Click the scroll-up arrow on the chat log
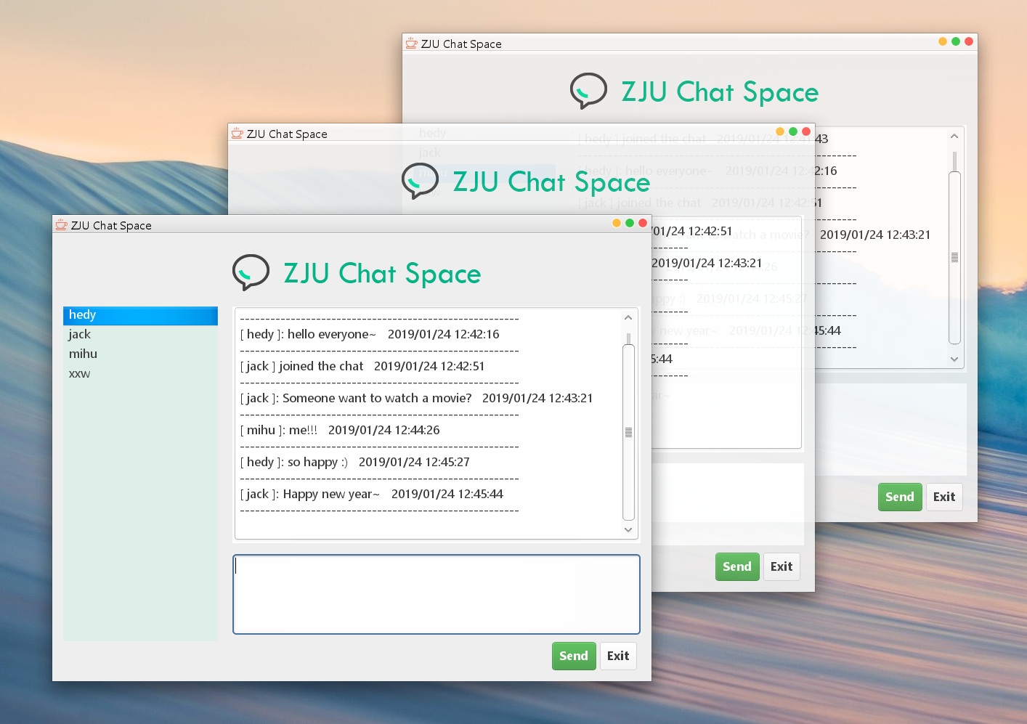The image size is (1027, 724). tap(628, 317)
